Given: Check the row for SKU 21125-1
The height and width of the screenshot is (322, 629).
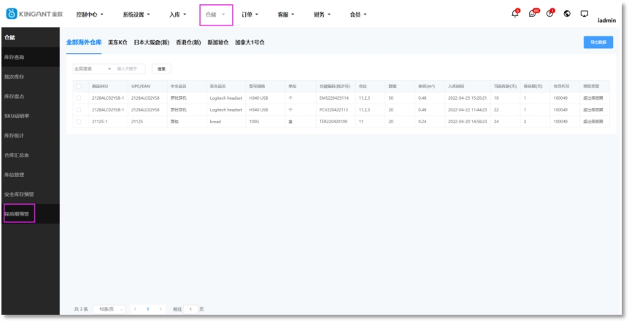Looking at the screenshot, I should [79, 121].
